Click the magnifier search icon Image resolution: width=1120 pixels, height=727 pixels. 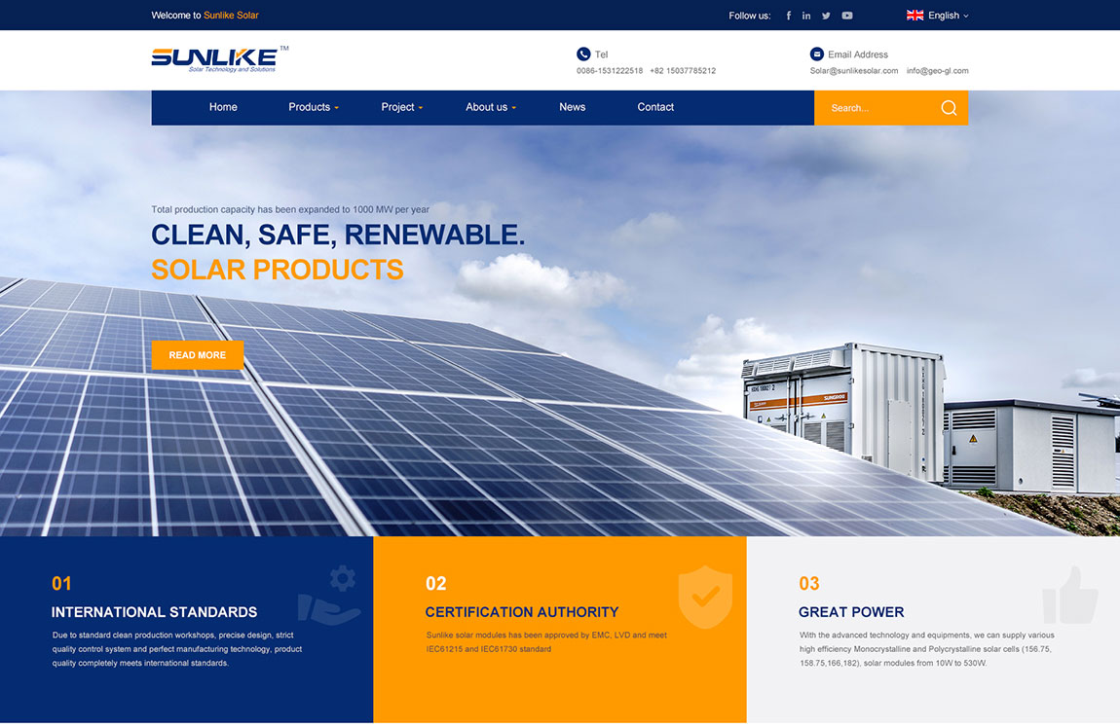(949, 108)
